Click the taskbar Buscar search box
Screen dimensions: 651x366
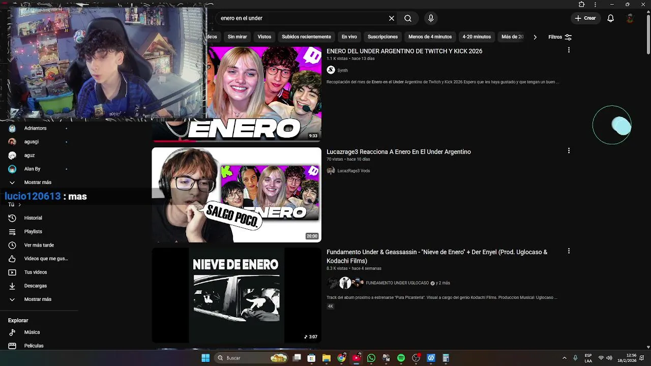252,358
